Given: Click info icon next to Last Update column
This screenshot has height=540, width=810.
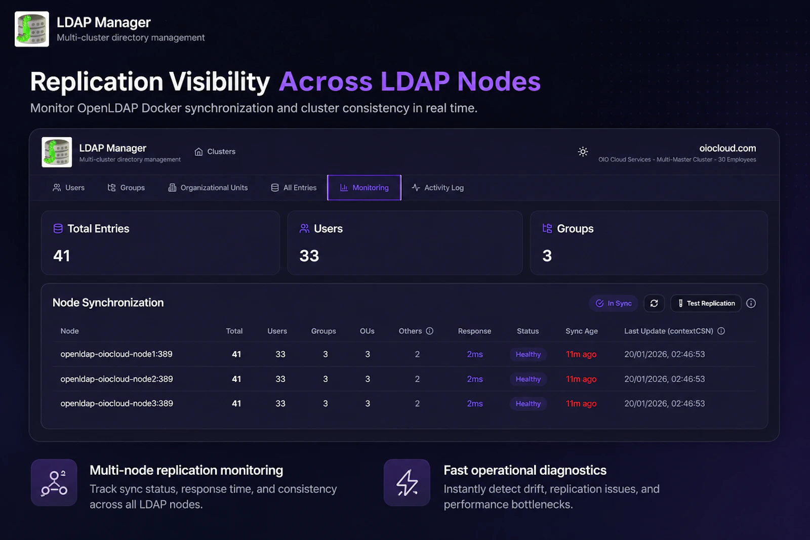Looking at the screenshot, I should (721, 331).
